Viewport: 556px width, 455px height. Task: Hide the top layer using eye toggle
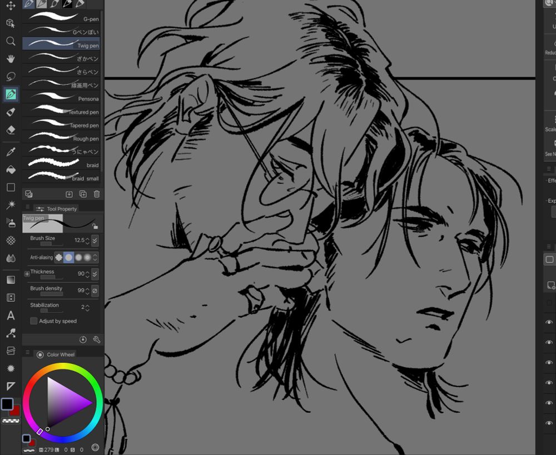coord(548,323)
